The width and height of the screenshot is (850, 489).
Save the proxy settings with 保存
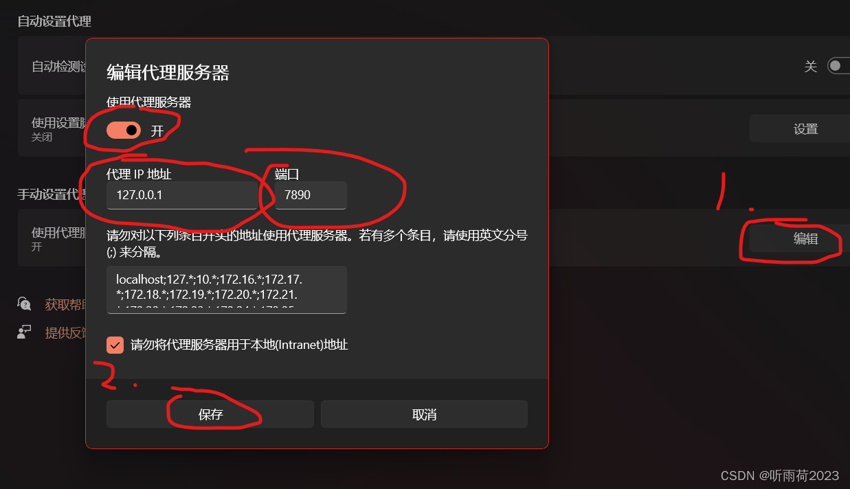(210, 414)
